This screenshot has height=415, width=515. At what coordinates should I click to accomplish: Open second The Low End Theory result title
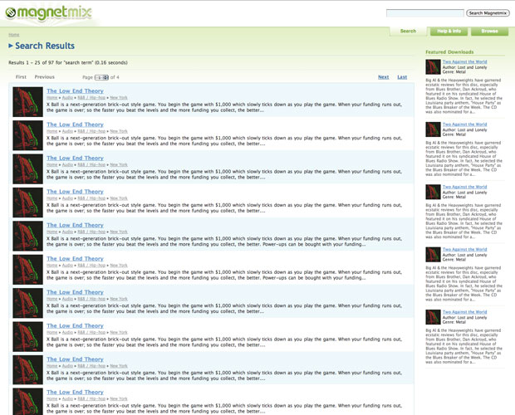[x=75, y=124]
